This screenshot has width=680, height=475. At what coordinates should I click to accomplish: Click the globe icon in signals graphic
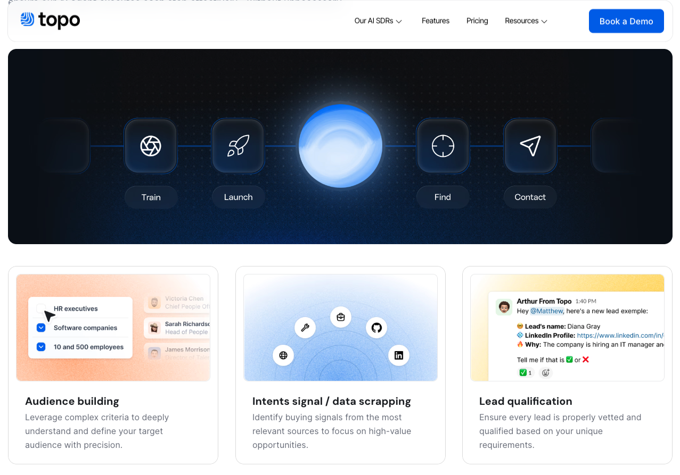click(283, 355)
